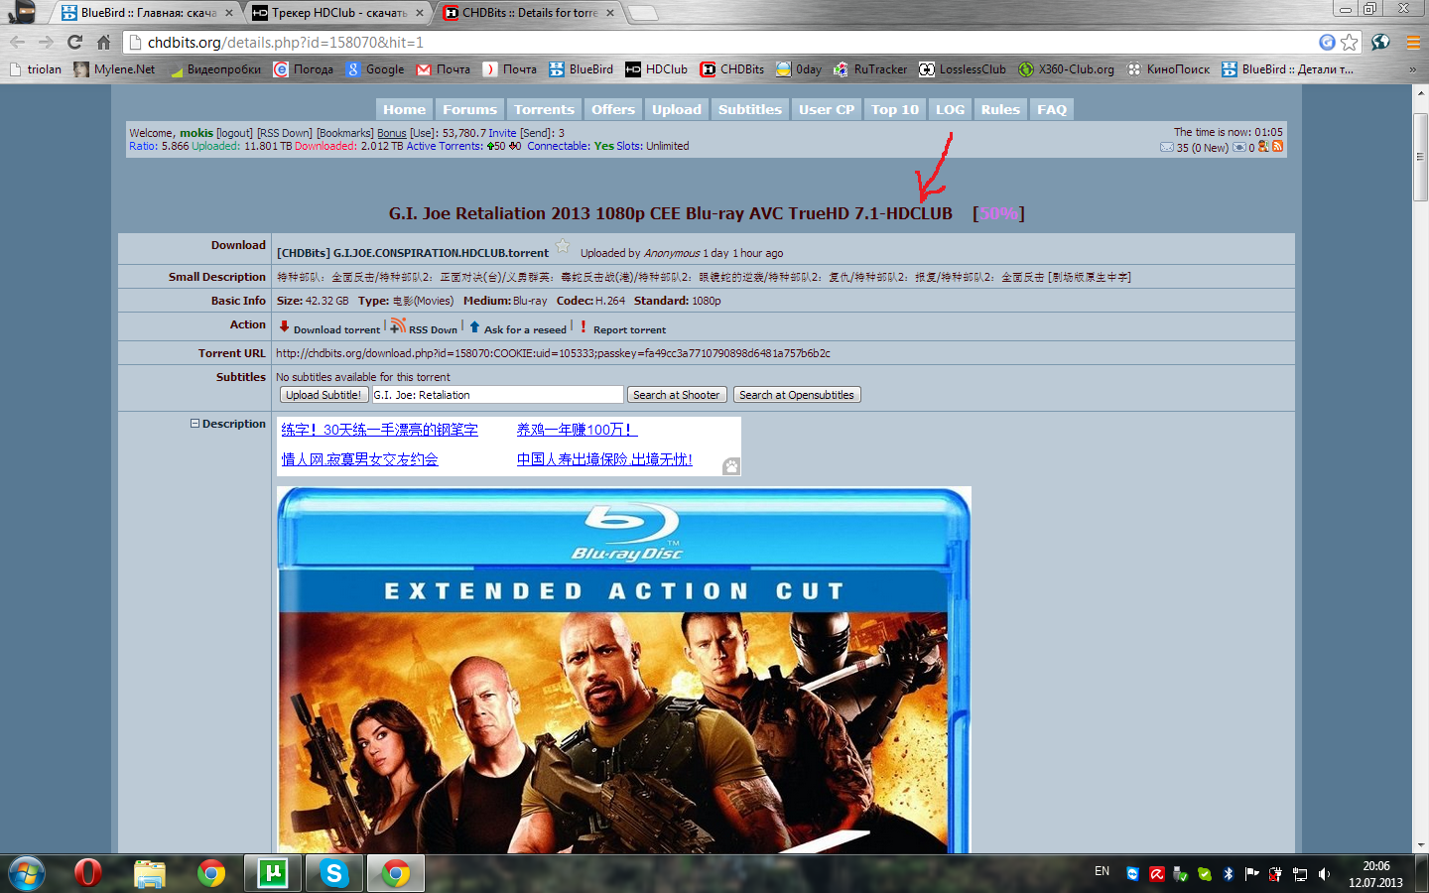Open the browser home page icon
This screenshot has height=893, width=1429.
[x=103, y=42]
